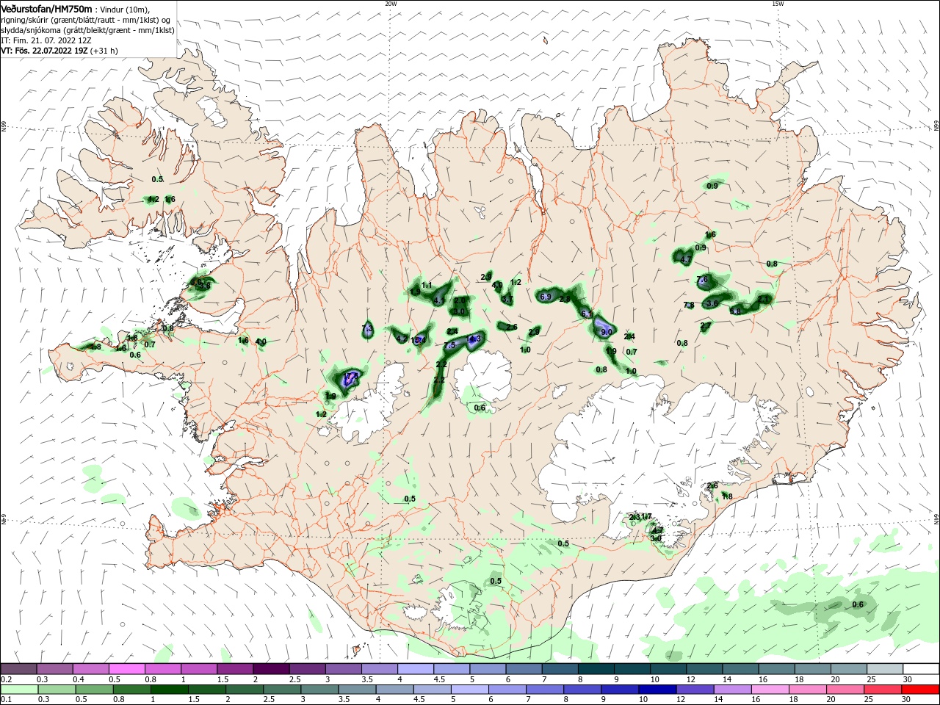Select the 0.5–0.8 green swatch in the lower scale

[x=94, y=690]
